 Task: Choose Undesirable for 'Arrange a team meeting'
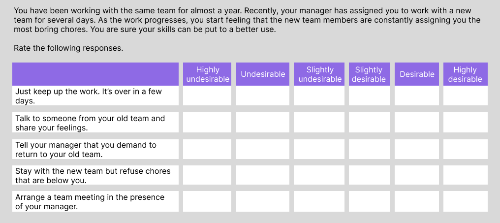pos(263,201)
